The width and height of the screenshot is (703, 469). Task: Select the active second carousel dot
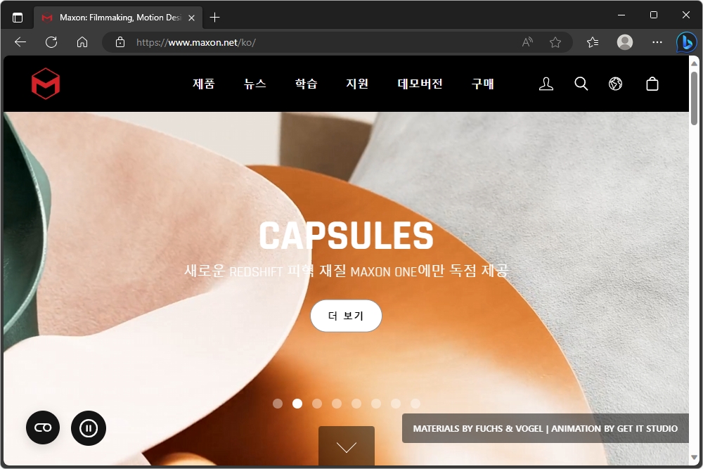click(x=297, y=404)
